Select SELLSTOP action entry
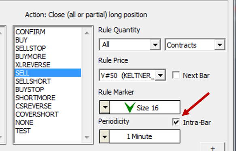The width and height of the screenshot is (236, 151). coord(48,48)
